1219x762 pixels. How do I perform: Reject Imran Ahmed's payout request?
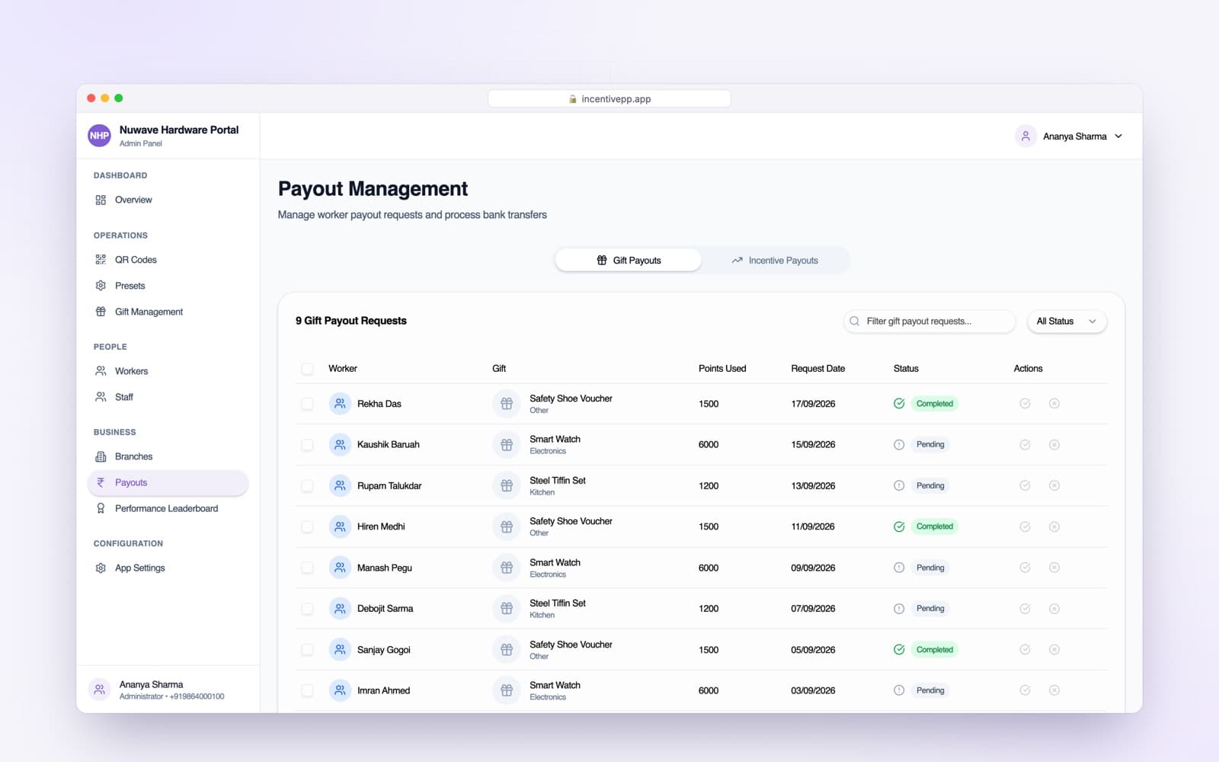pos(1054,690)
